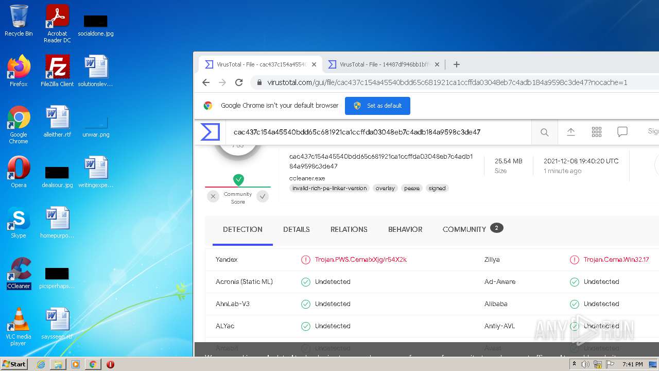Open Firefox desktop shortcut
This screenshot has width=659, height=371.
pos(19,71)
